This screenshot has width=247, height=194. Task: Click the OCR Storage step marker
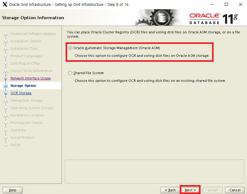[x=6, y=93]
